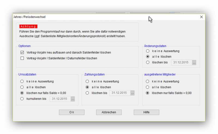Select 'keine Auswertung' under Änderungsdaten

pyautogui.click(x=148, y=51)
